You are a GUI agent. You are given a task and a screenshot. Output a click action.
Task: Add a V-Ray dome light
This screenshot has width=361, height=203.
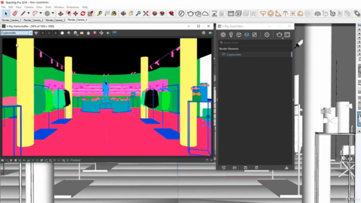pos(300,14)
